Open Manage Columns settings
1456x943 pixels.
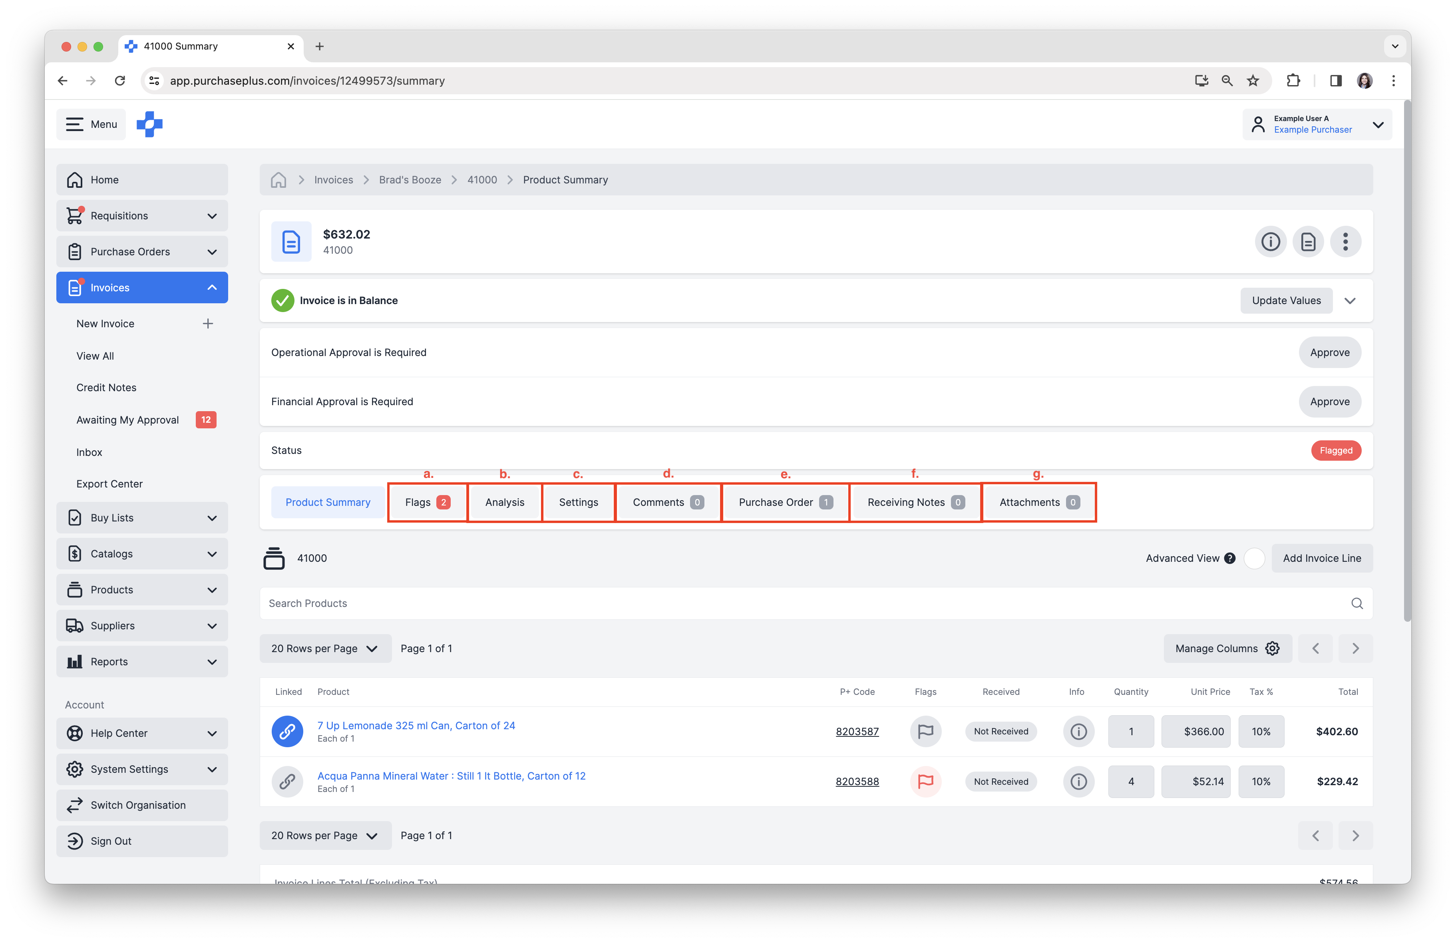[x=1227, y=649]
